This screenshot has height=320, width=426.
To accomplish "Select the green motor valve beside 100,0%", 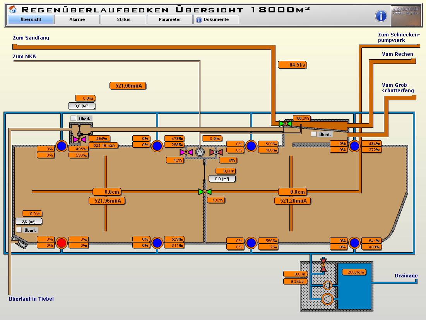I will [285, 124].
